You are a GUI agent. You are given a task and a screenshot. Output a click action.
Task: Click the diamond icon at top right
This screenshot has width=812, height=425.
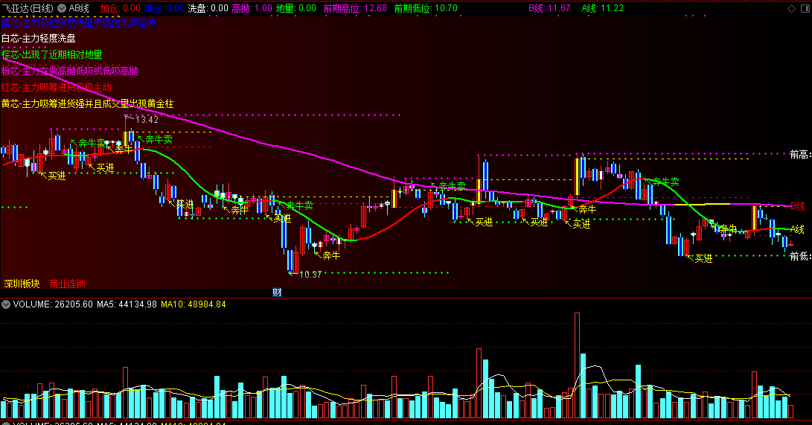[791, 8]
